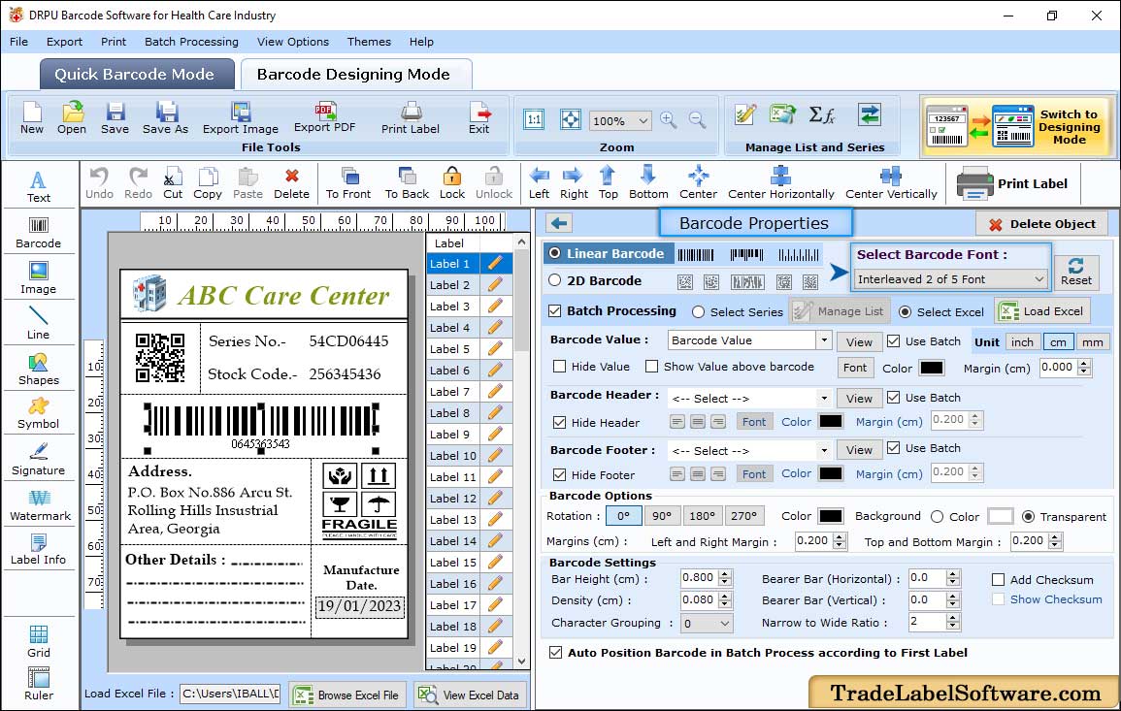Open Barcode Footer select dropdown

coord(824,451)
